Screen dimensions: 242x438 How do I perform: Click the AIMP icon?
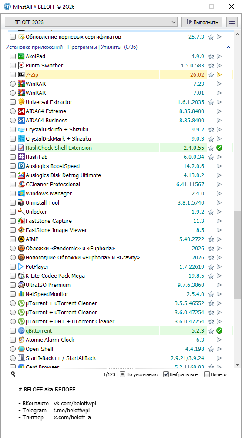21,239
